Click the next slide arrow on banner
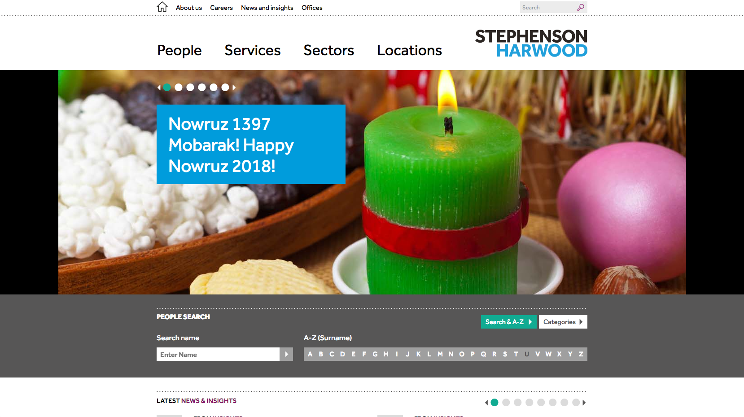 click(x=234, y=88)
